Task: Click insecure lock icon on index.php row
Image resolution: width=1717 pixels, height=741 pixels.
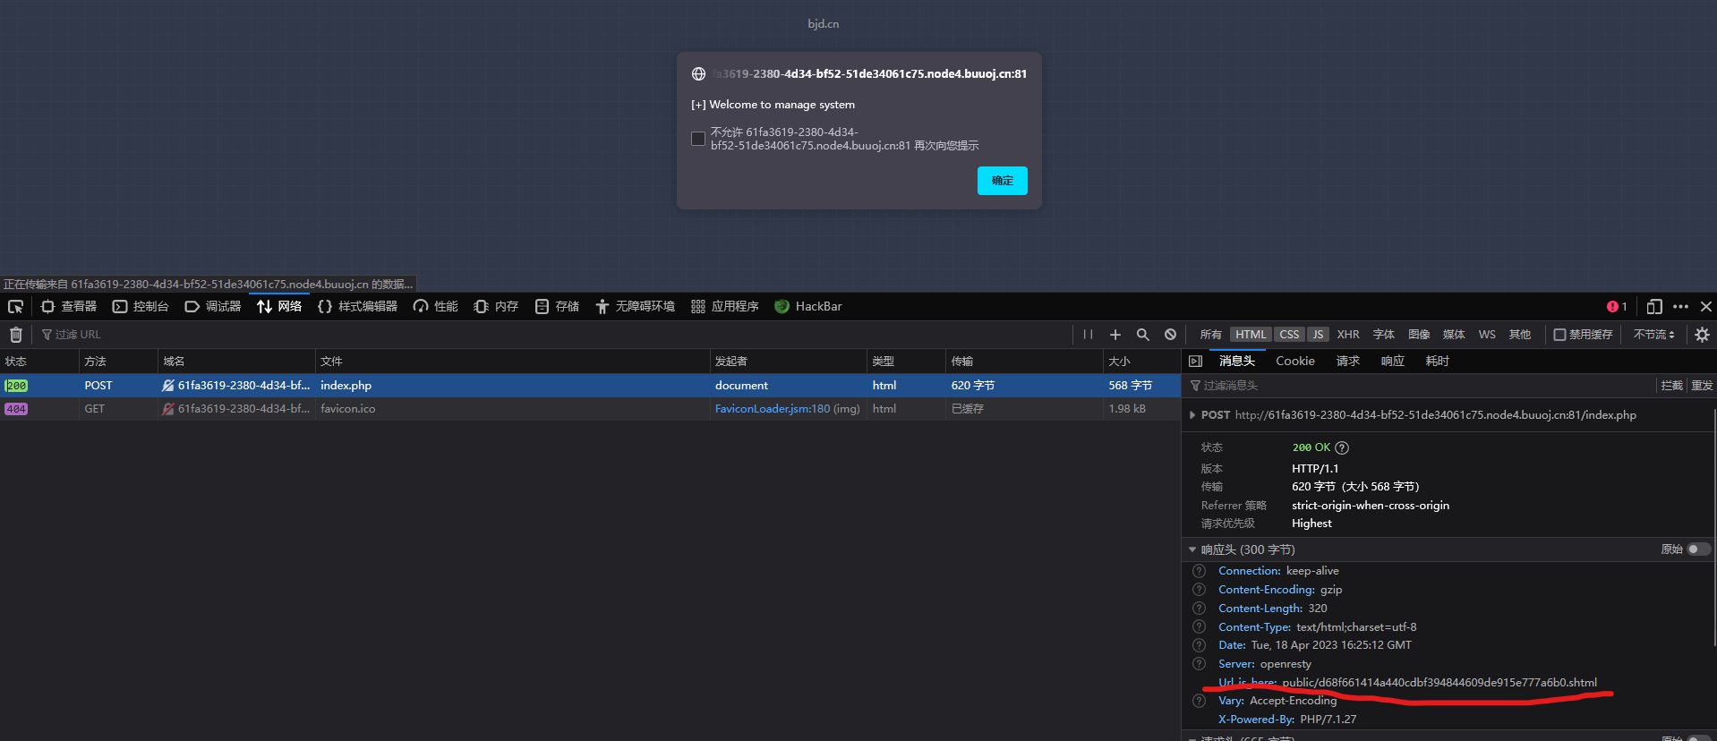Action: click(167, 386)
